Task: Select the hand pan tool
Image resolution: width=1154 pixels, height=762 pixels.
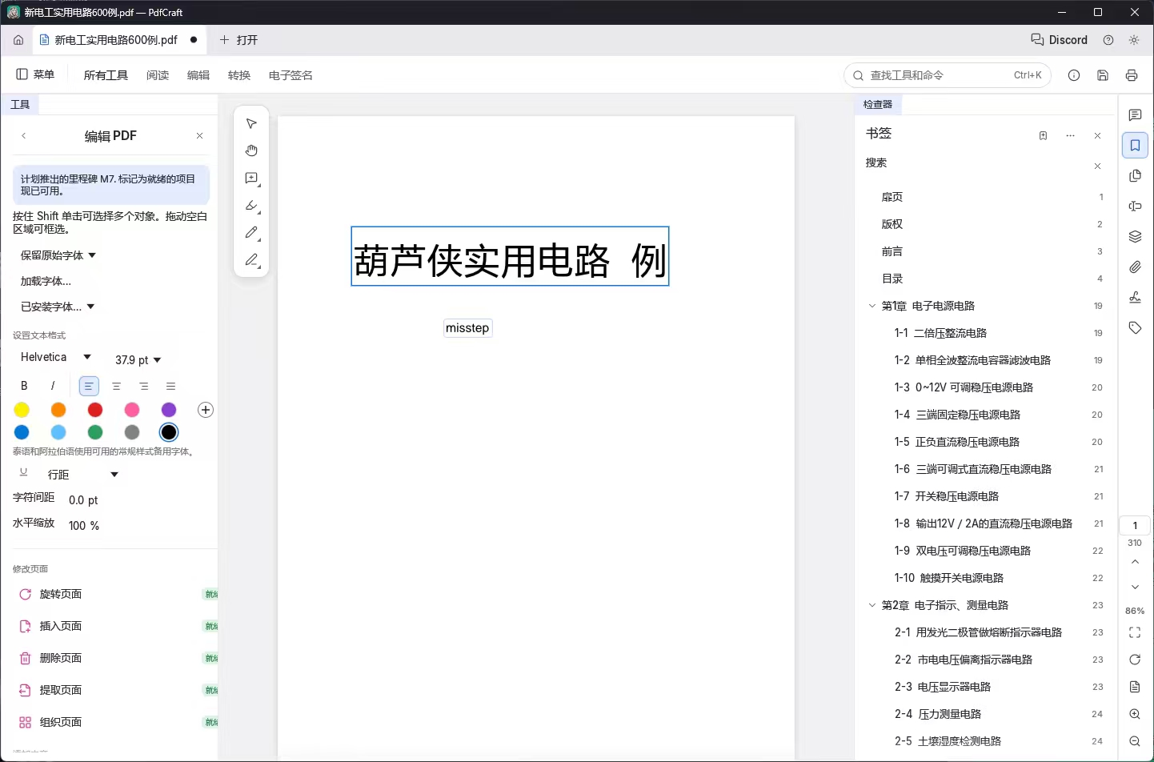Action: (251, 150)
